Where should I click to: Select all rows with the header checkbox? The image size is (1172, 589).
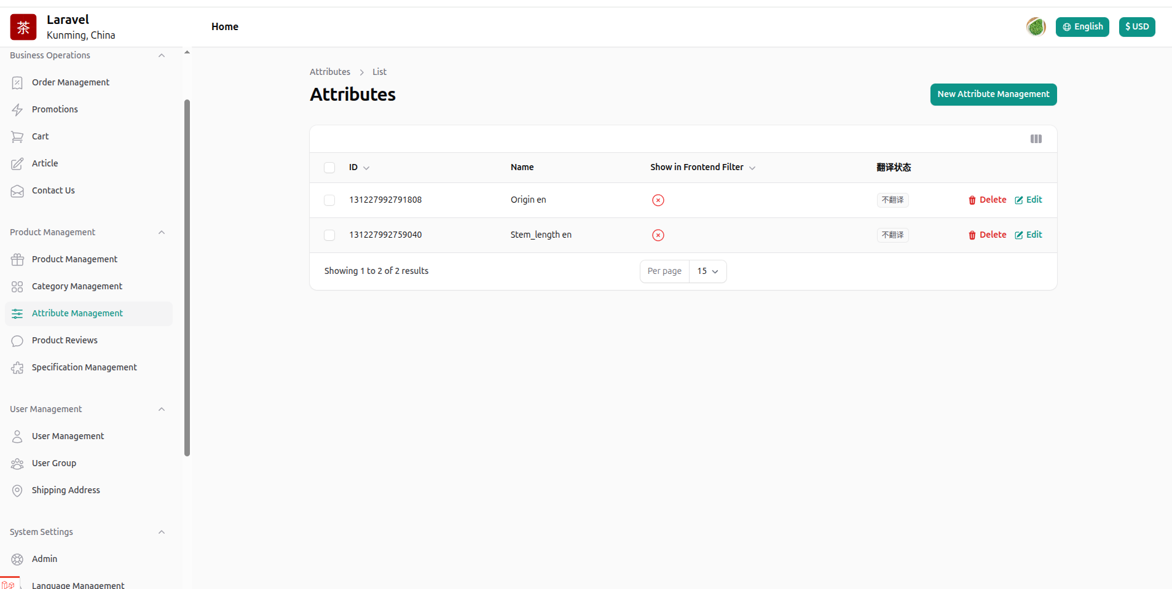click(x=329, y=168)
